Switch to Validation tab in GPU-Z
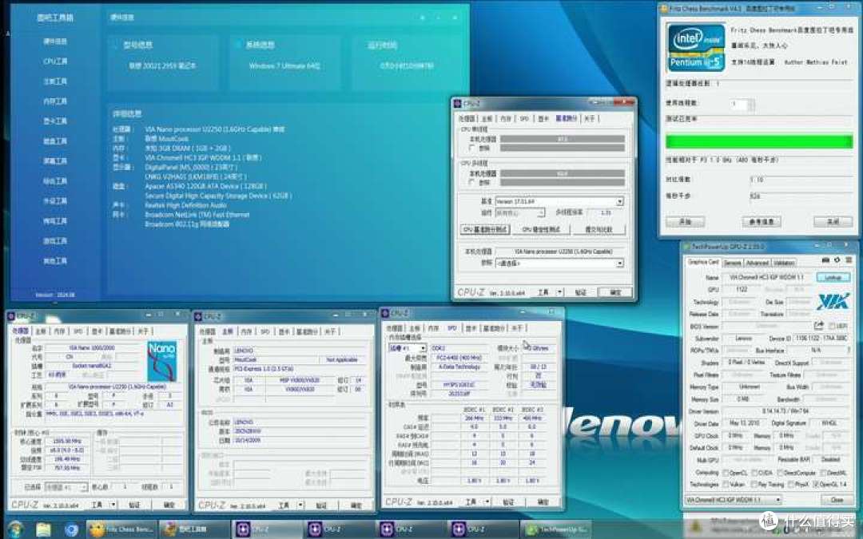The image size is (863, 539). 784,263
